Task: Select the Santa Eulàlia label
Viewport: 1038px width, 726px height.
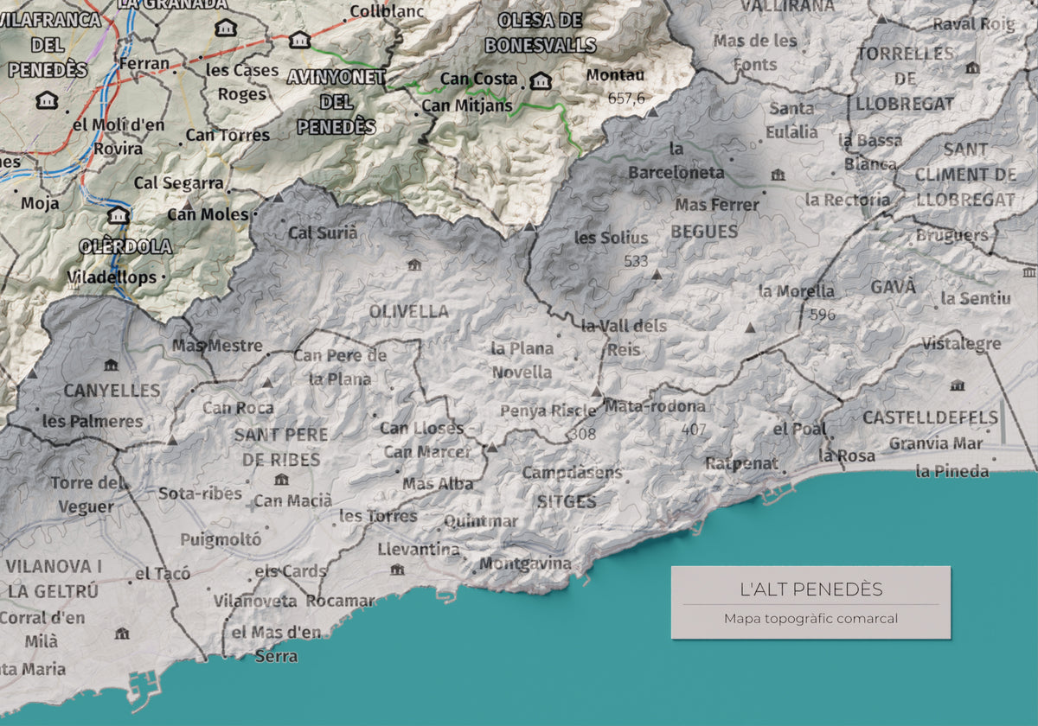Action: pos(792,120)
